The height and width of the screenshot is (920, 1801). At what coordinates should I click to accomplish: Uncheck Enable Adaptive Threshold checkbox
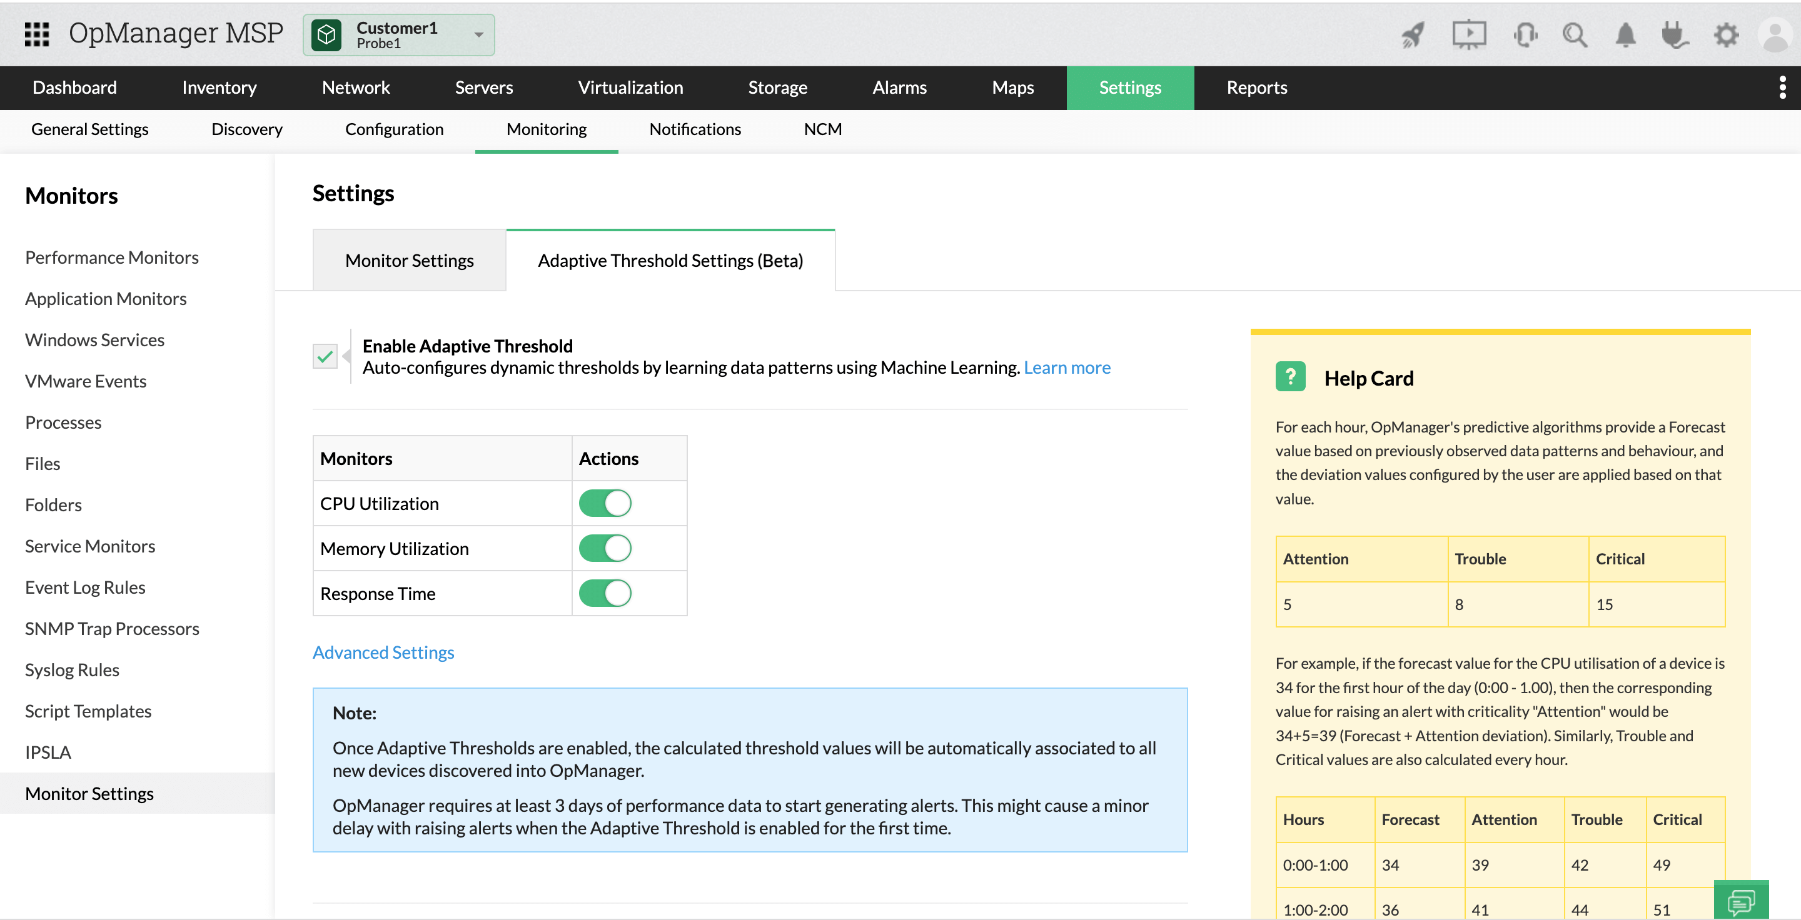325,356
